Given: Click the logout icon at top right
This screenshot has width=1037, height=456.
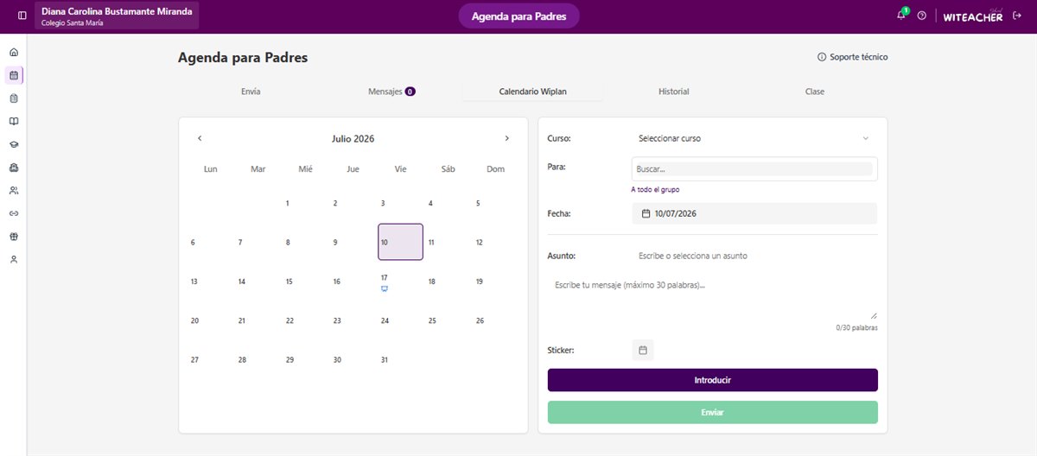Looking at the screenshot, I should point(1017,16).
